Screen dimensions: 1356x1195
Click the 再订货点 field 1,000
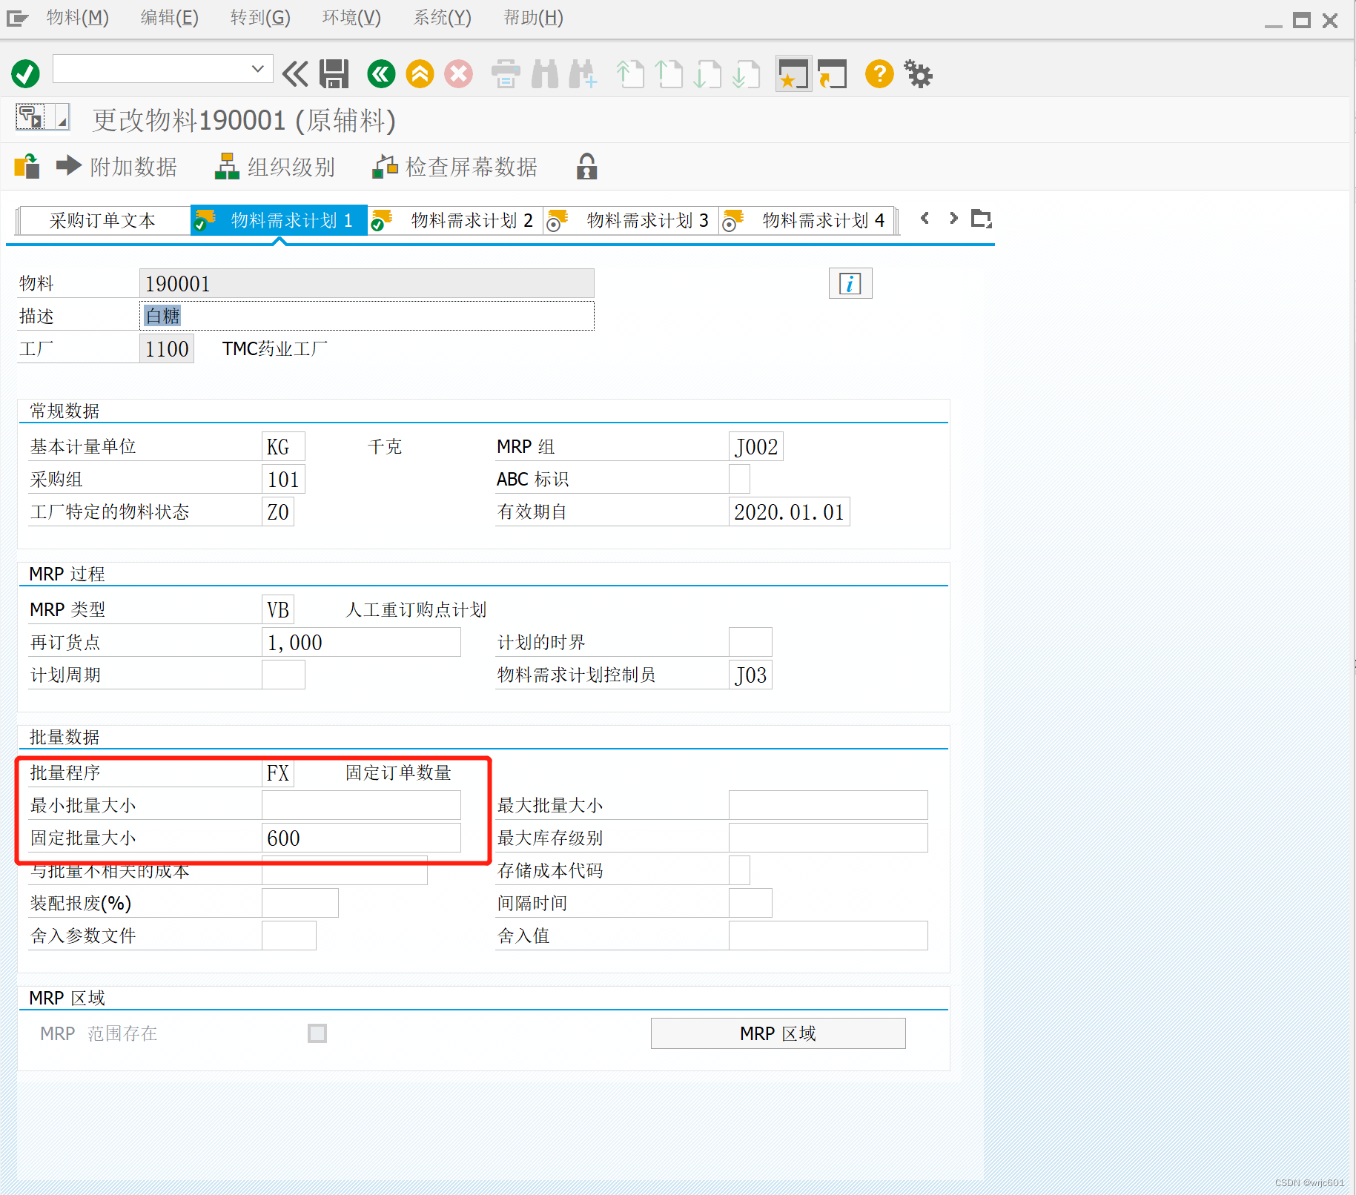[361, 642]
